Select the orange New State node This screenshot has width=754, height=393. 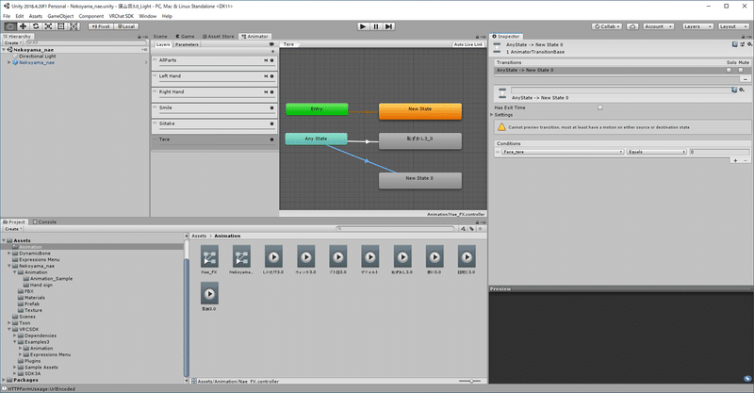(419, 111)
